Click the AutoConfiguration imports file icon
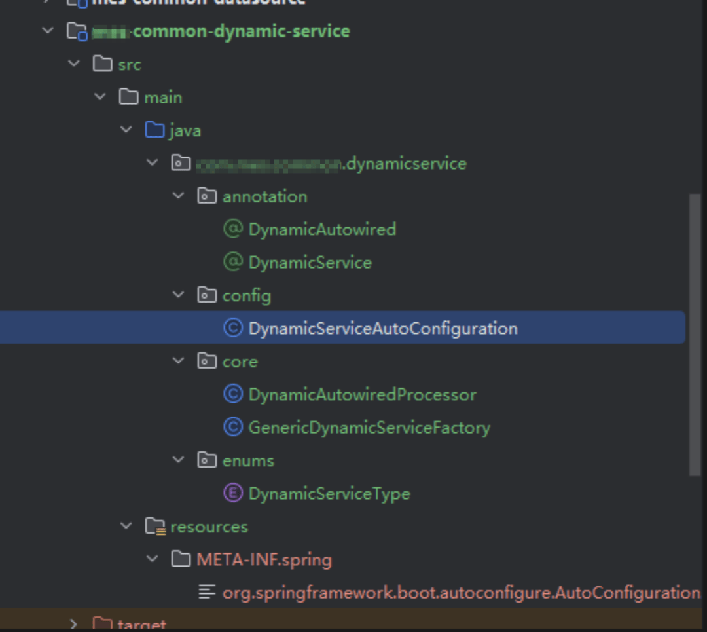This screenshot has height=632, width=707. tap(207, 593)
